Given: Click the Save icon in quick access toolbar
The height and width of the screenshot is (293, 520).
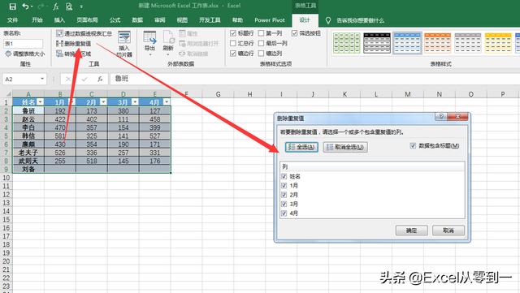Looking at the screenshot, I should [12, 6].
